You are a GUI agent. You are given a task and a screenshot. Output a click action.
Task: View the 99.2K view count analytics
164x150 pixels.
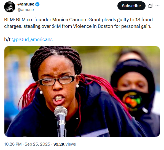59,144
